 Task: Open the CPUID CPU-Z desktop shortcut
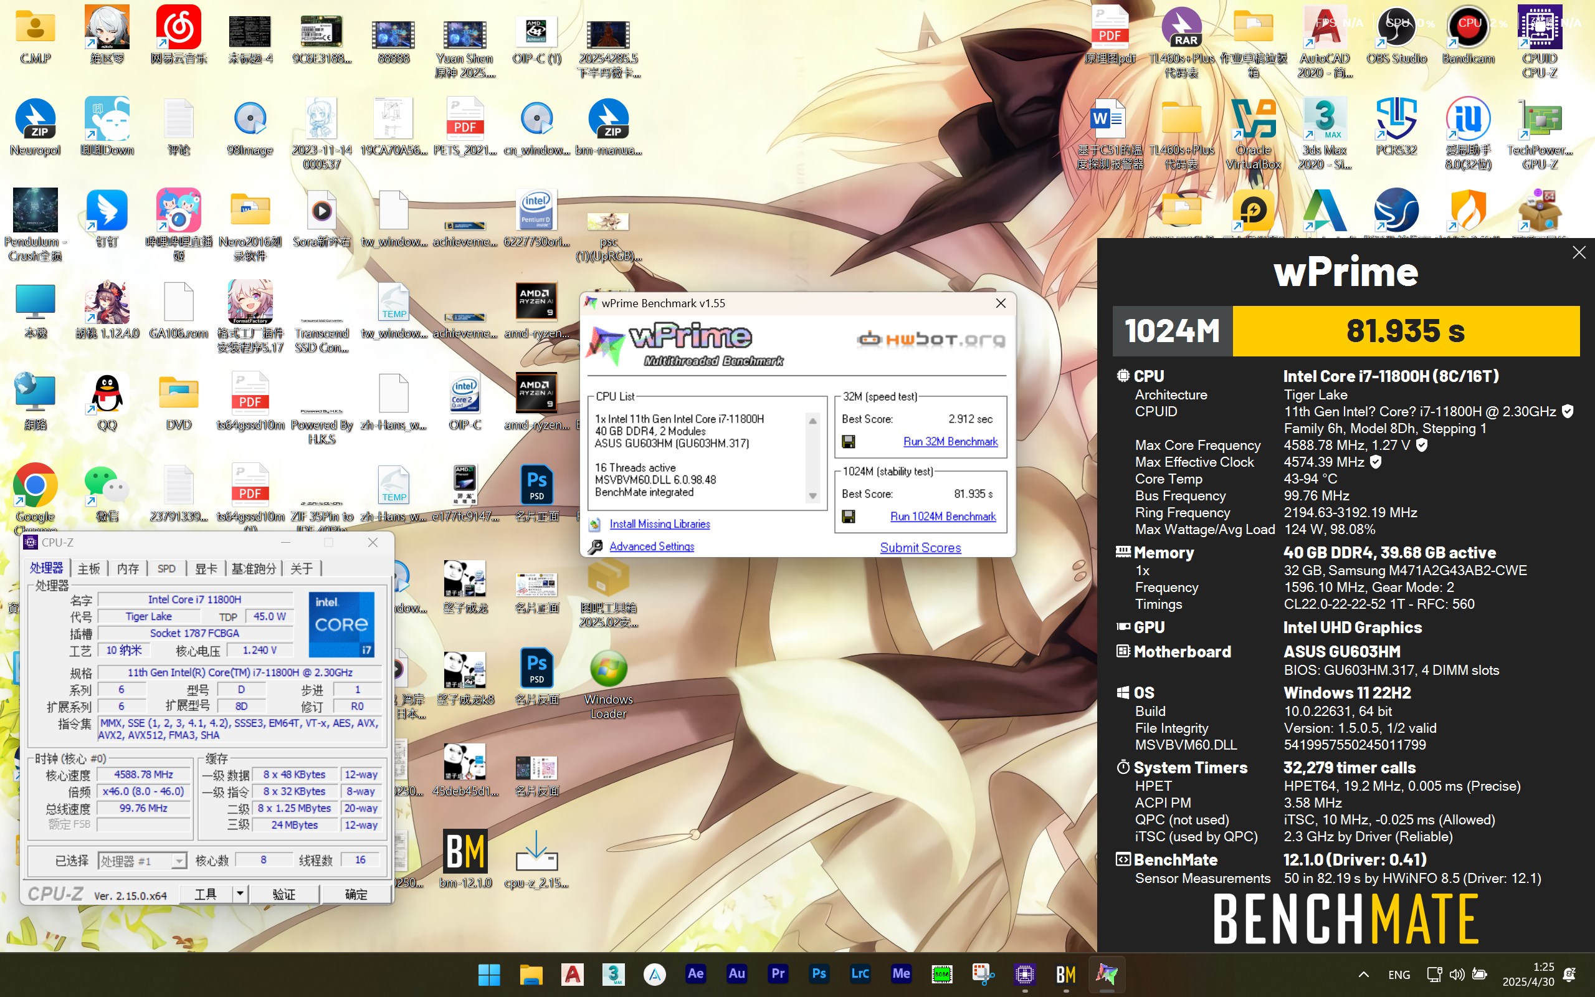pyautogui.click(x=1540, y=41)
